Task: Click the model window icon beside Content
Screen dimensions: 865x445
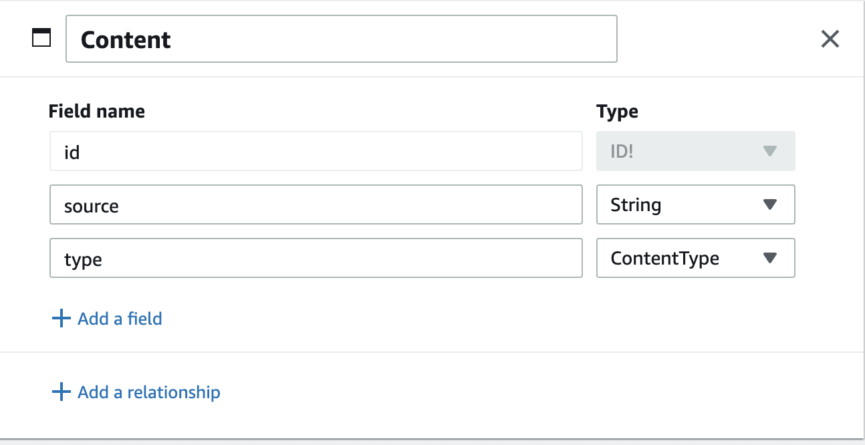Action: 41,39
